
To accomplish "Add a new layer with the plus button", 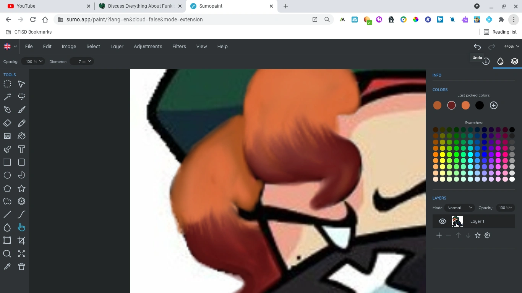I will 439,235.
